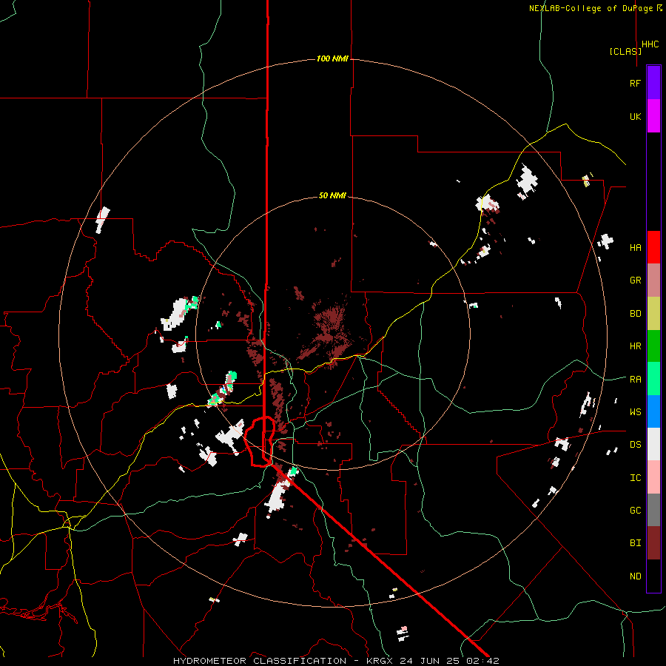Select the gray GC legend swatch
The image size is (666, 666).
click(x=653, y=510)
